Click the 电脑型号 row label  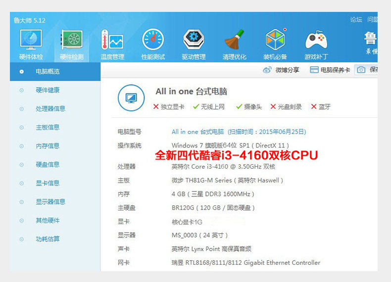tap(129, 132)
